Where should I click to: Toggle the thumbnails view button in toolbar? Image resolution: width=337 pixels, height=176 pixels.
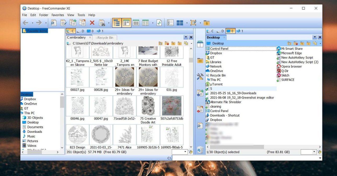coord(145,23)
